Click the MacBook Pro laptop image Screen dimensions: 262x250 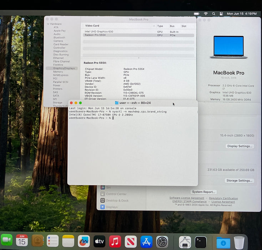228,47
